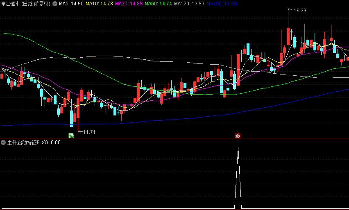Click the 11.71 low price label
This screenshot has height=210, width=349.
89,132
